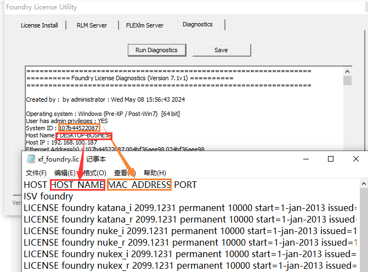Click the diagnostics output scrollbar thumb
Viewport: 368px width, 272px height.
(347, 80)
